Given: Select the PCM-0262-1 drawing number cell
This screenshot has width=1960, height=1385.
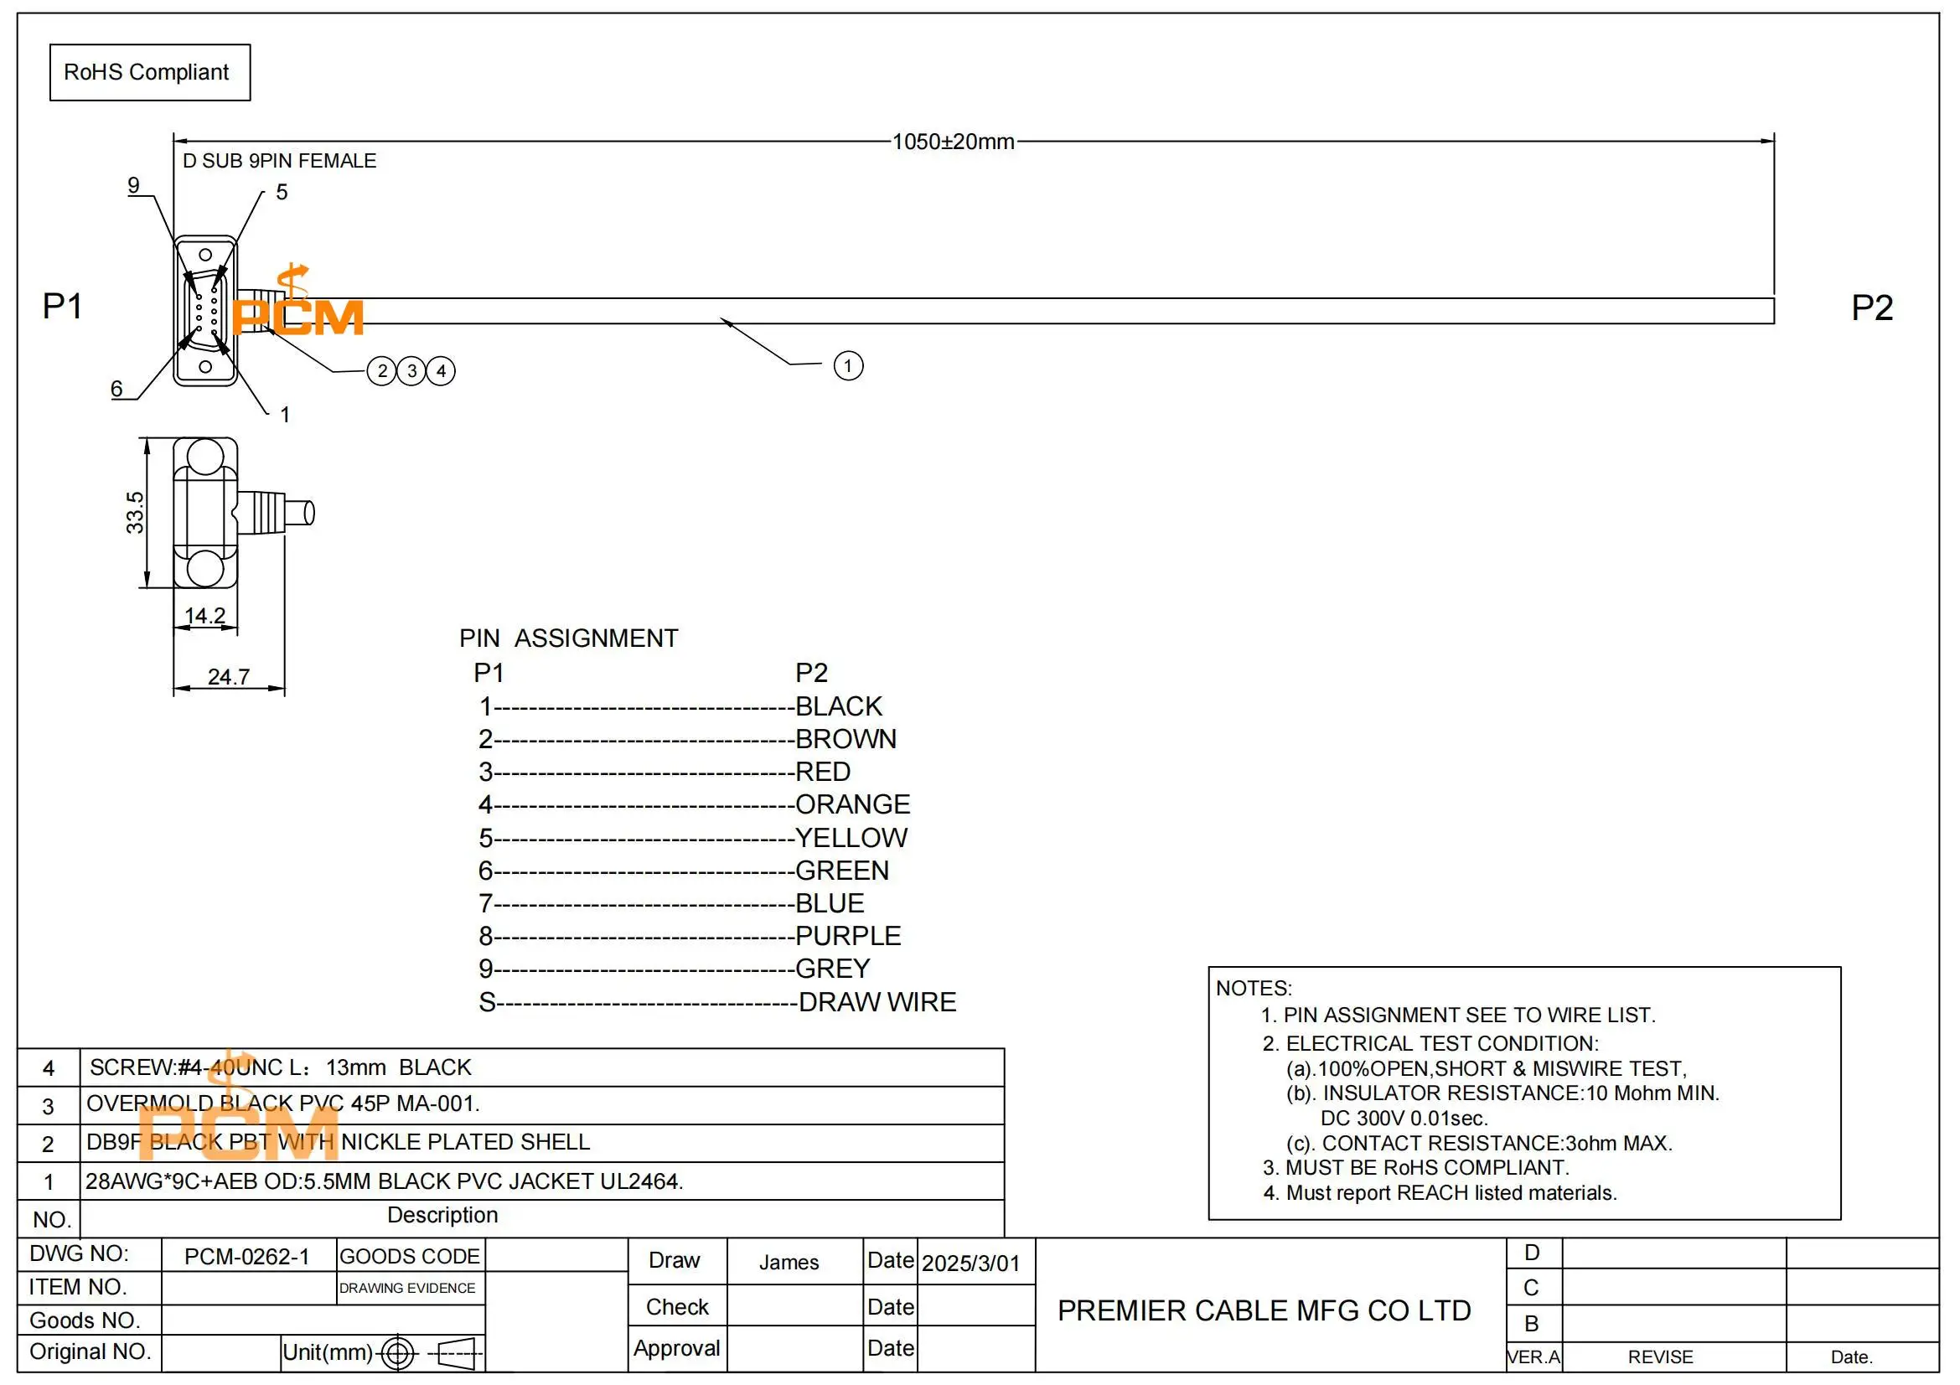Looking at the screenshot, I should click(248, 1255).
